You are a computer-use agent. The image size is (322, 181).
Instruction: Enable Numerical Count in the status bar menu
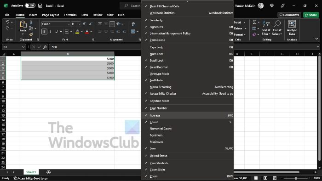187,129
